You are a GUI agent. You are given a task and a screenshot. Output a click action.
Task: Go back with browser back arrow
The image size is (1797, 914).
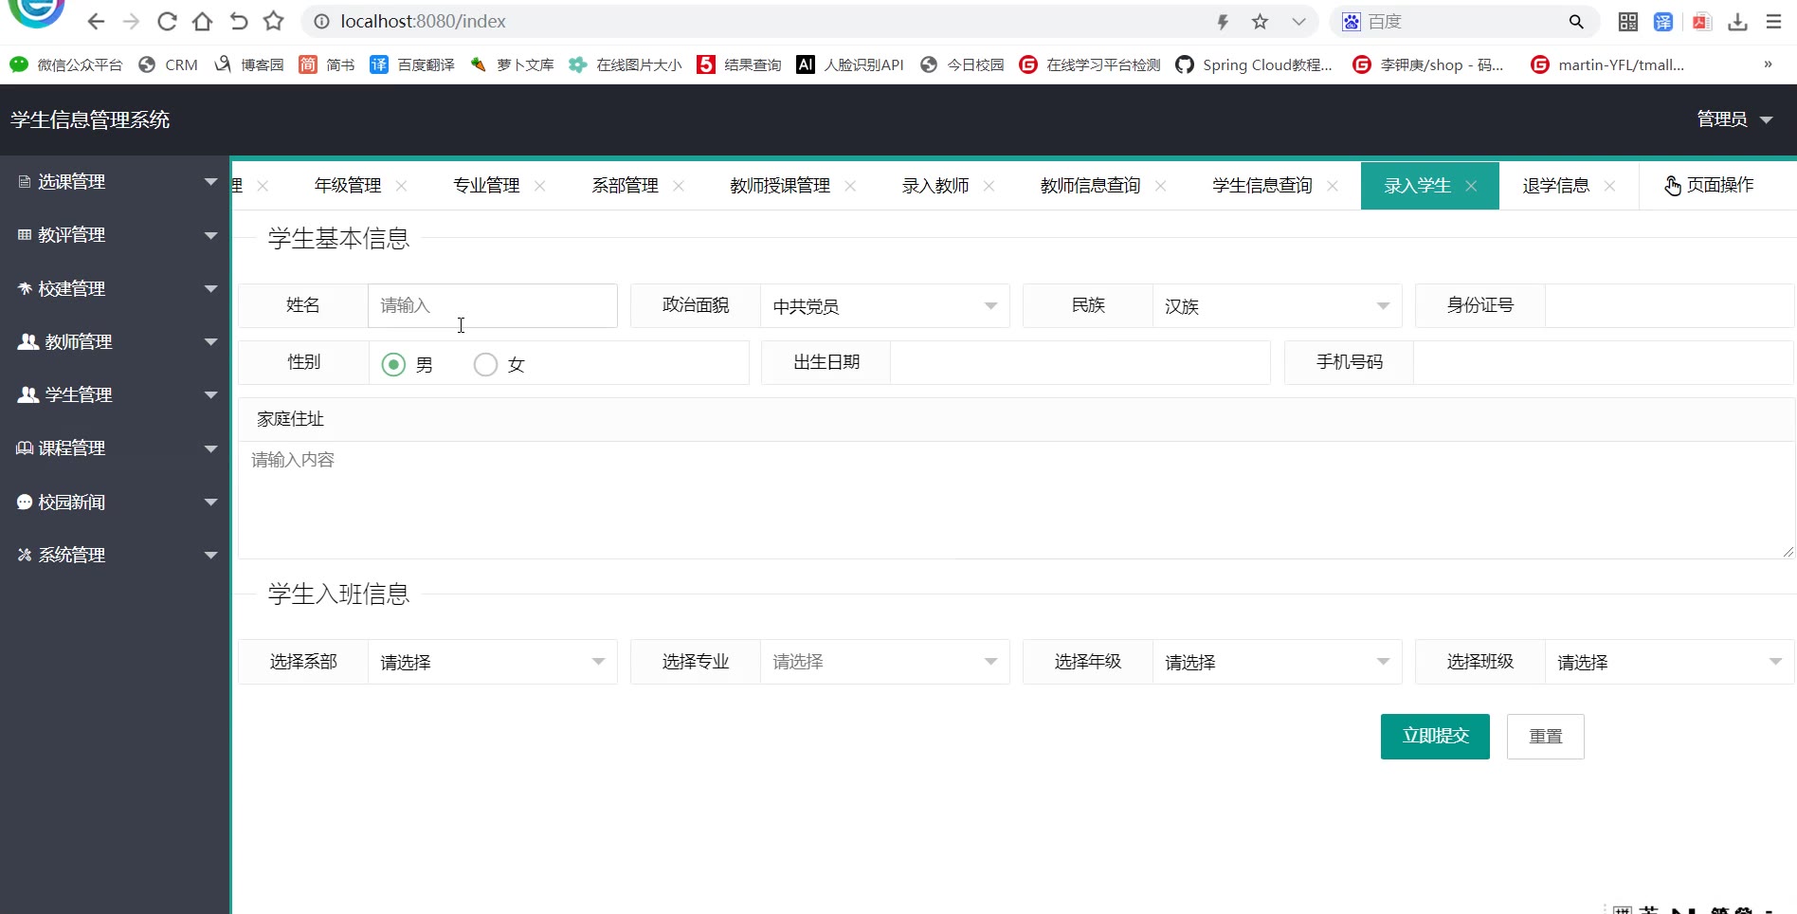click(96, 21)
